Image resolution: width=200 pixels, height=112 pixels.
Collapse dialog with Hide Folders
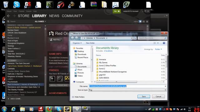pos(78,97)
